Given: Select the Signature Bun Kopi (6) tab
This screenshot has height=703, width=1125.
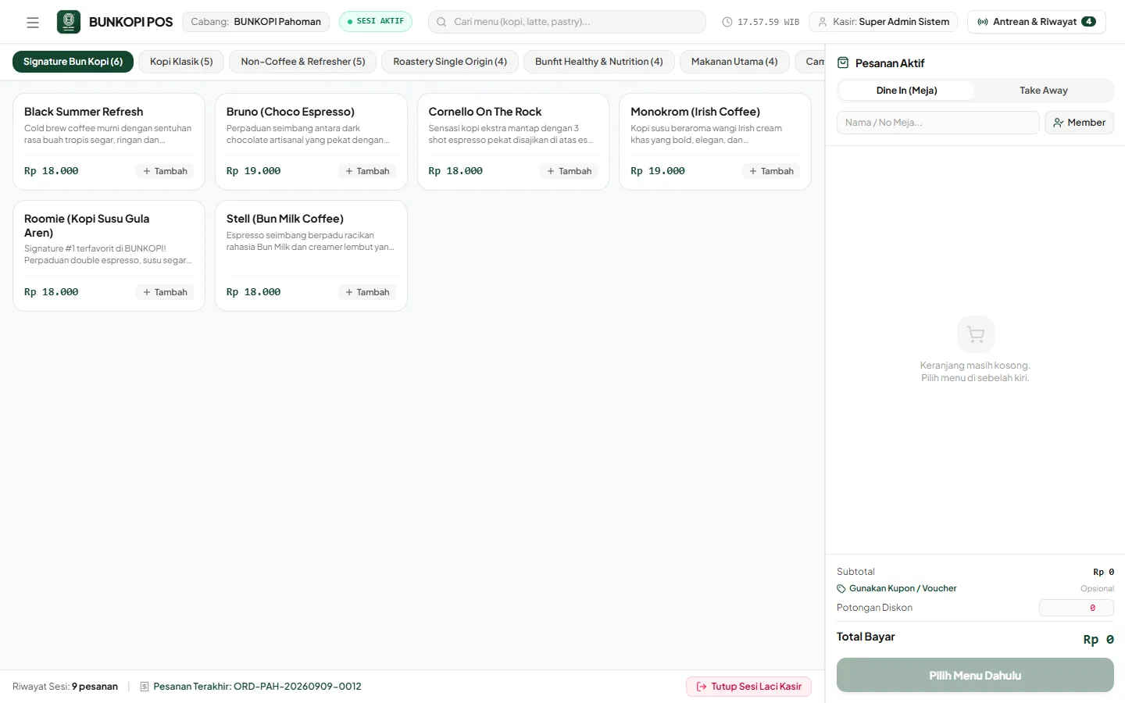Looking at the screenshot, I should click(x=73, y=62).
